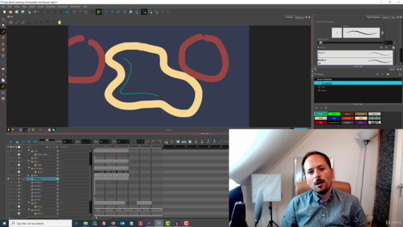Pick the Red colour swatch
Image resolution: width=403 pixels, height=227 pixels.
(321, 122)
